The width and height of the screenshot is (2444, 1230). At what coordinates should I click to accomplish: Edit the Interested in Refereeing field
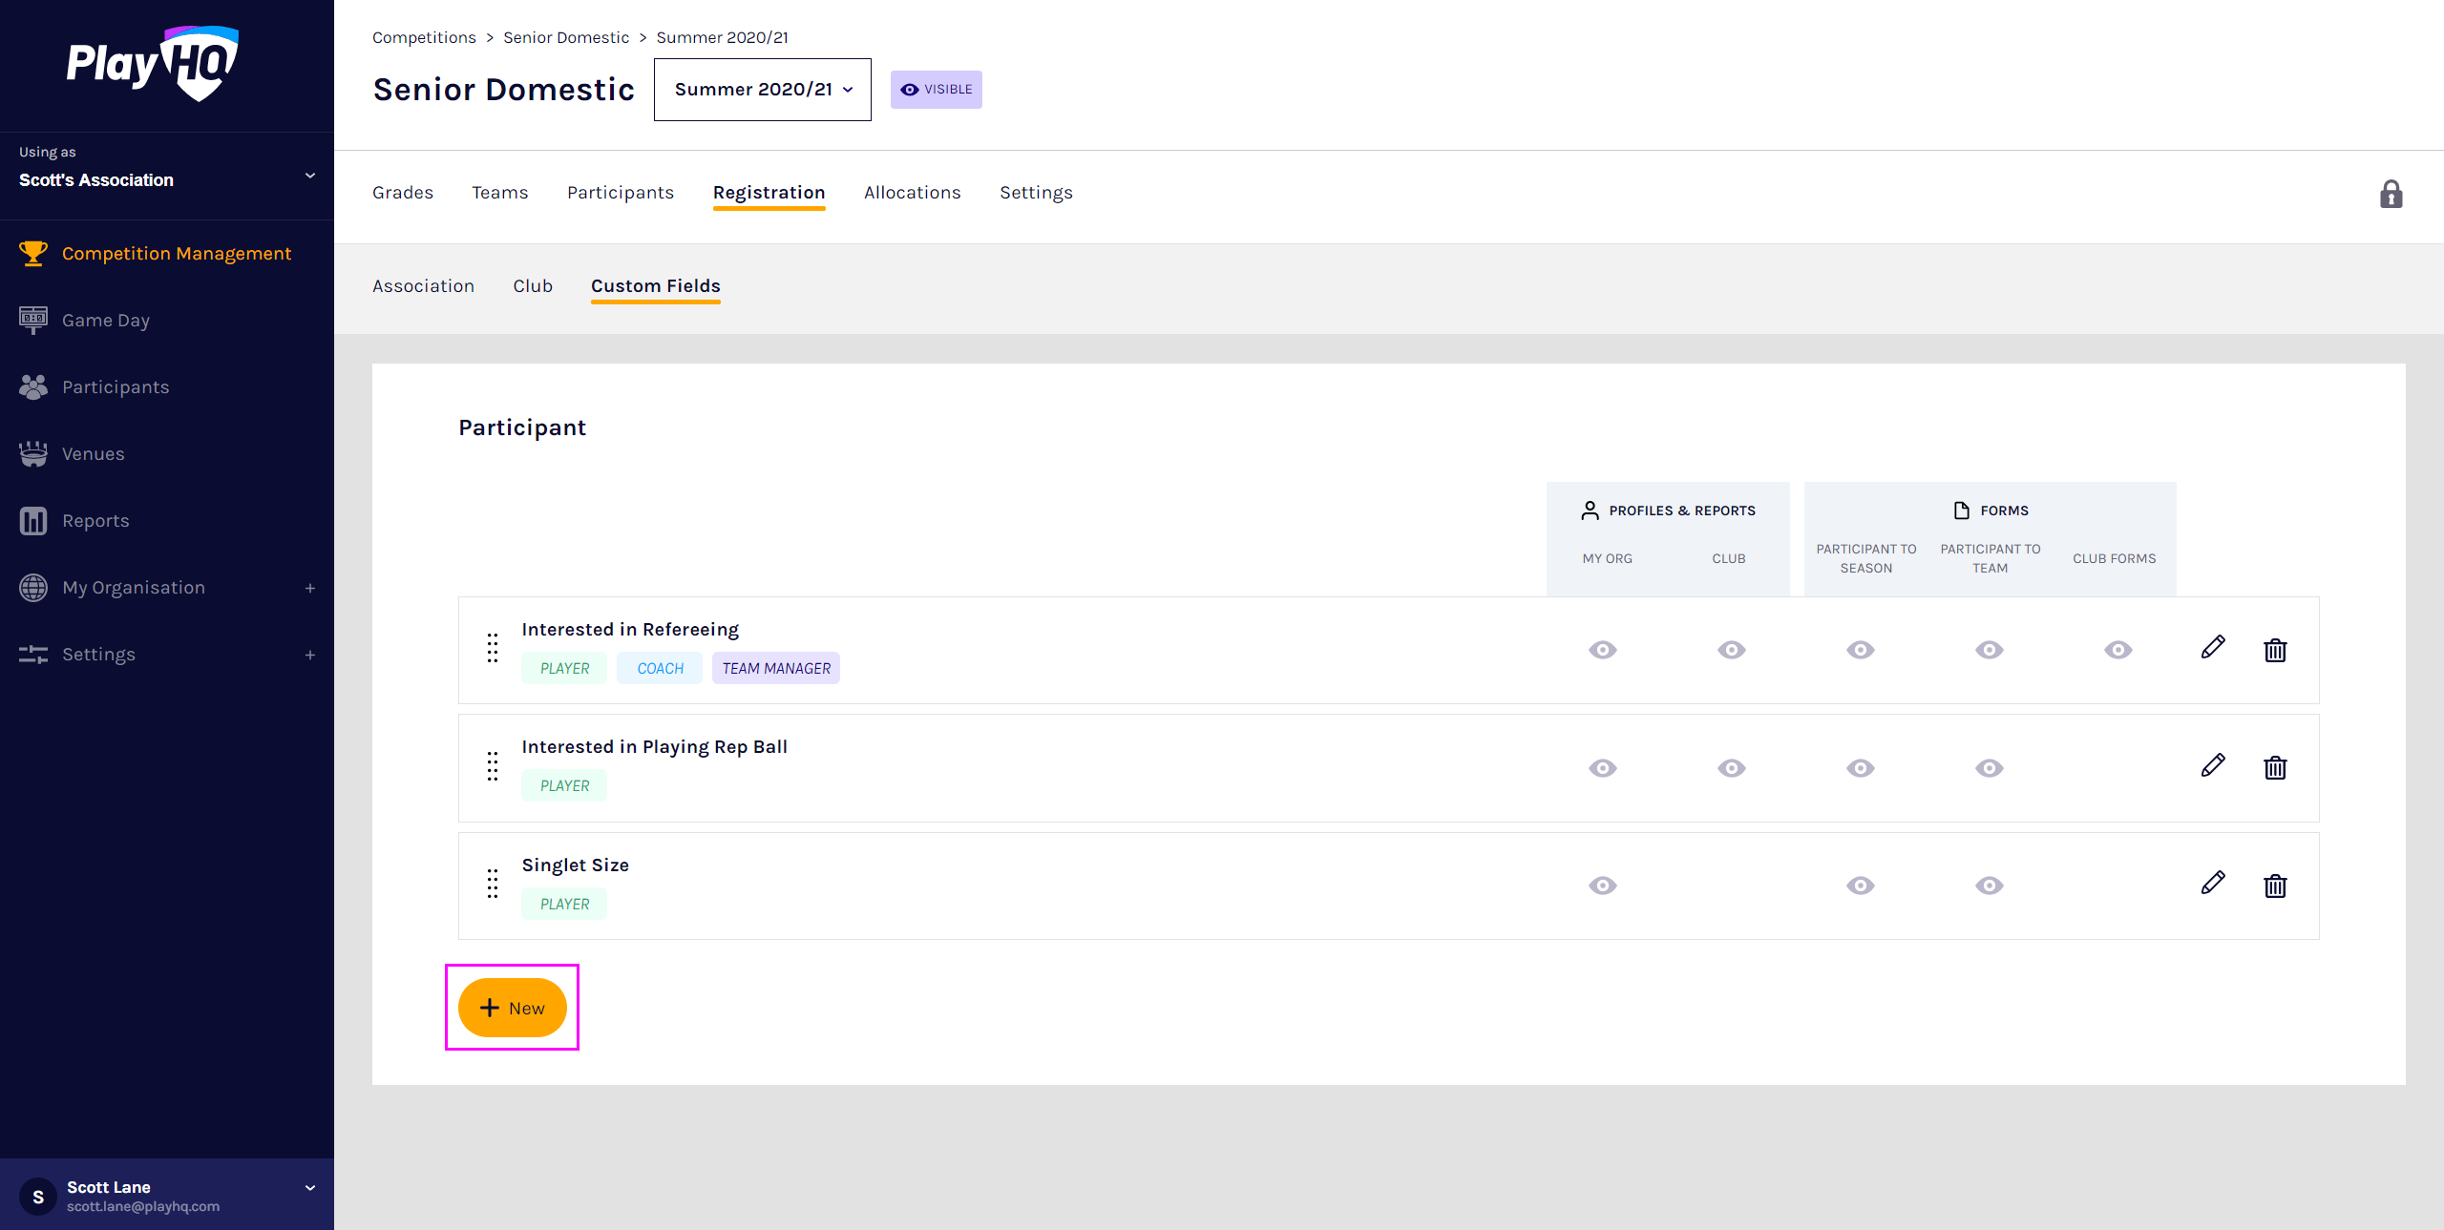coord(2213,648)
